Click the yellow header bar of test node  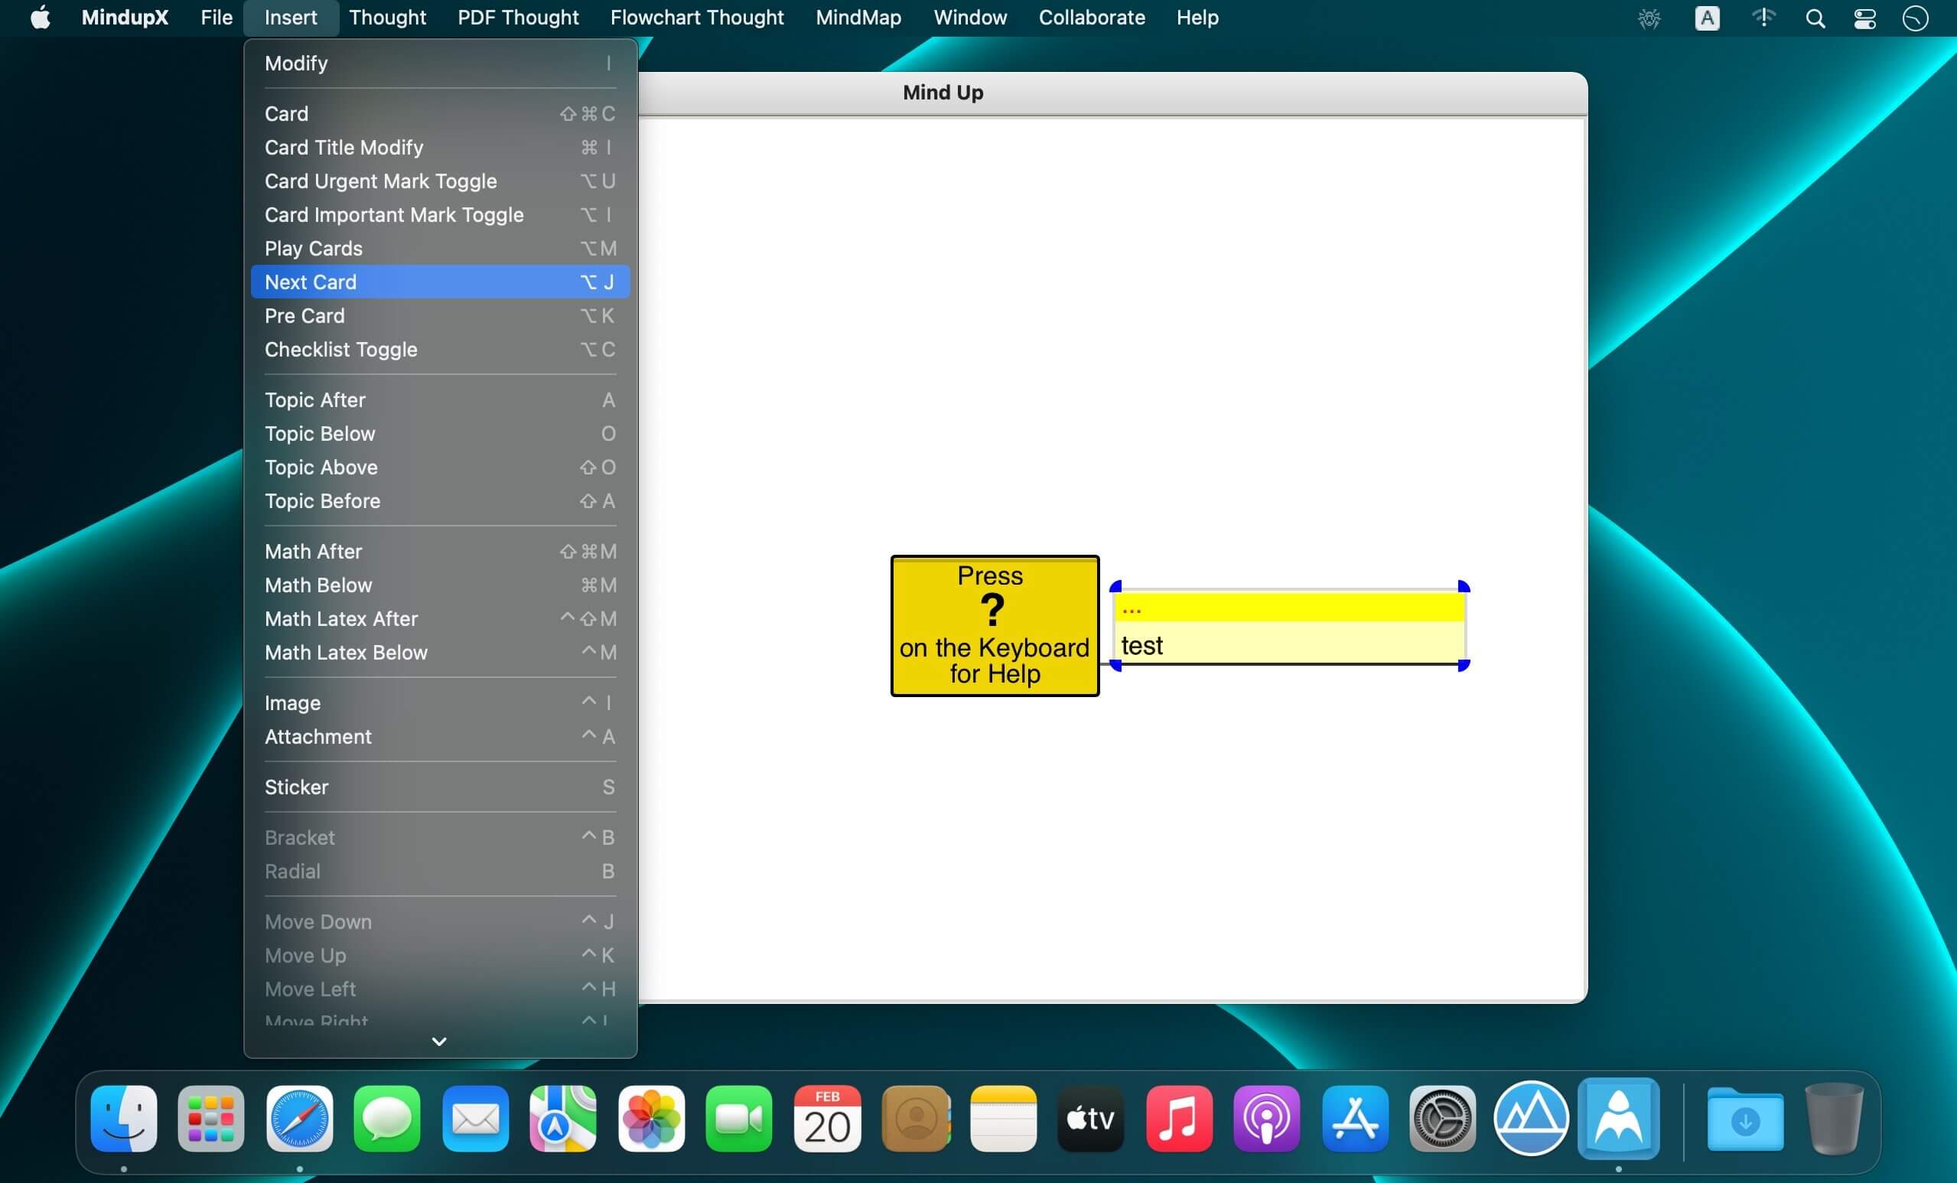point(1290,608)
